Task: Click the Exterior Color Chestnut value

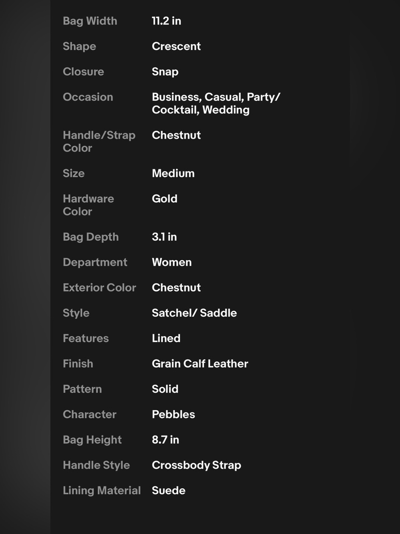Action: click(x=176, y=288)
